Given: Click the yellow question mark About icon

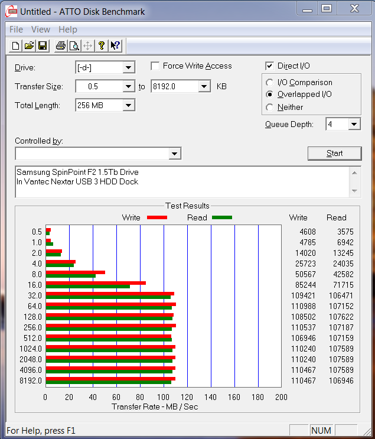Looking at the screenshot, I should click(x=102, y=45).
